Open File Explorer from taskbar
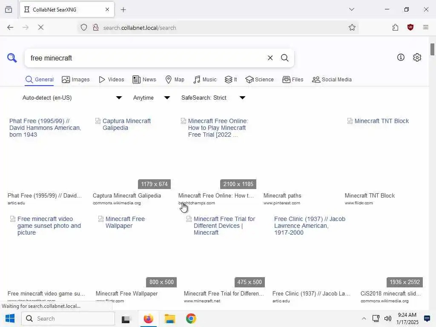This screenshot has height=327, width=436. (x=169, y=318)
